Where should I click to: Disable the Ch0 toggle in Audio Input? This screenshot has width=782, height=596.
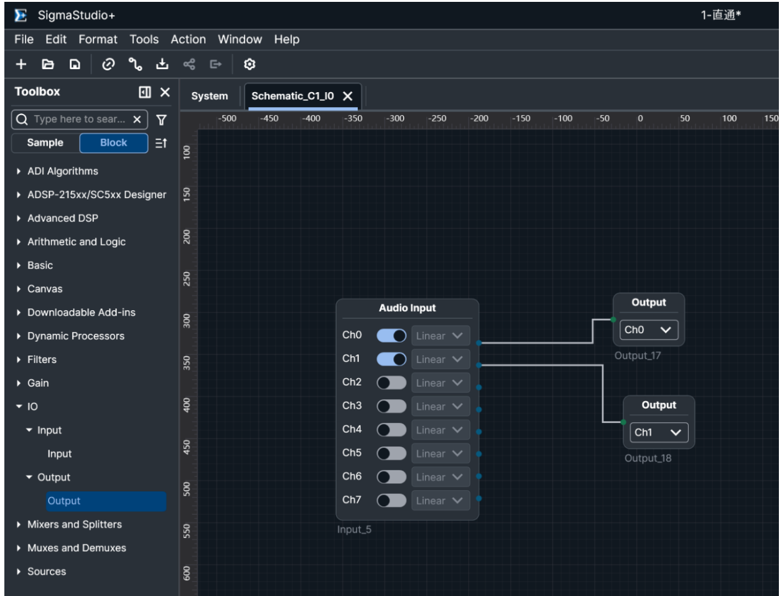tap(391, 336)
